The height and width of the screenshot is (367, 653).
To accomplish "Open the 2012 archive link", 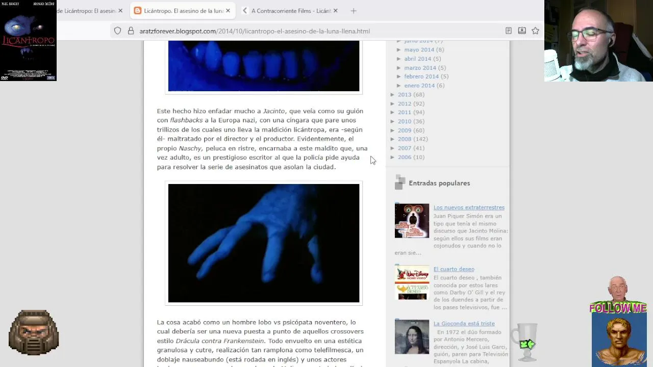I will [x=405, y=103].
